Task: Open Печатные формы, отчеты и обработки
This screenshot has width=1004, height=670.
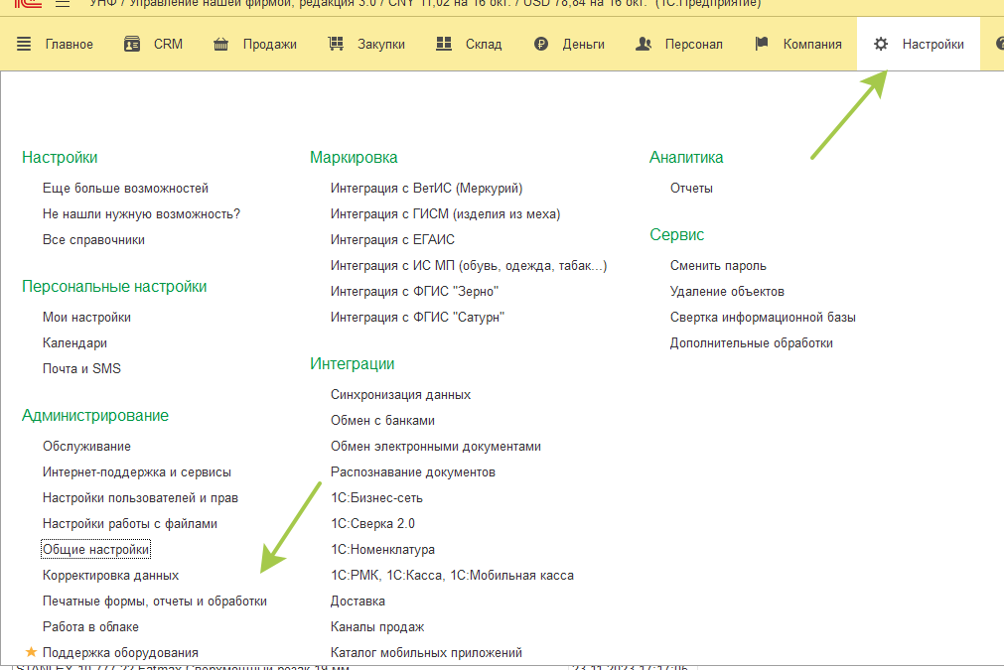Action: tap(154, 601)
